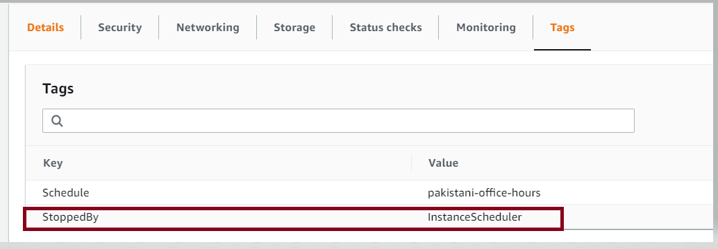Click the blank header area right of Value
Image resolution: width=718 pixels, height=249 pixels.
pyautogui.click(x=586, y=163)
